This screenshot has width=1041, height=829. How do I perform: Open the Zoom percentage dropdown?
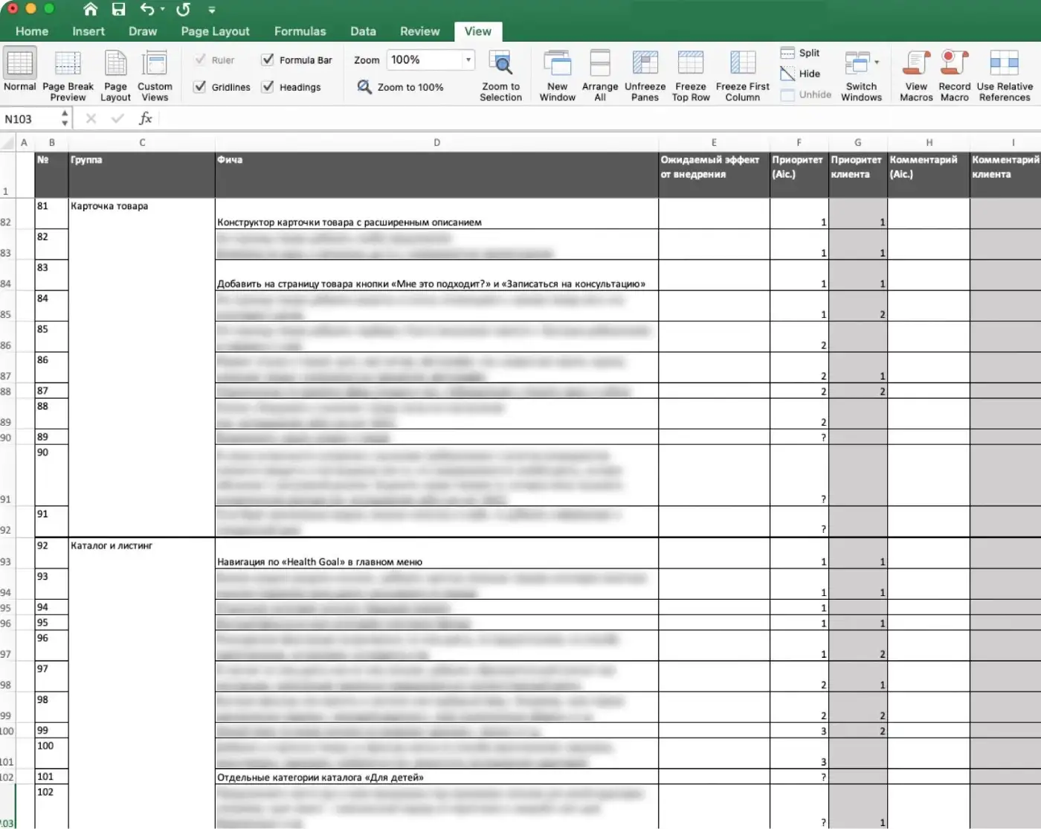point(468,60)
